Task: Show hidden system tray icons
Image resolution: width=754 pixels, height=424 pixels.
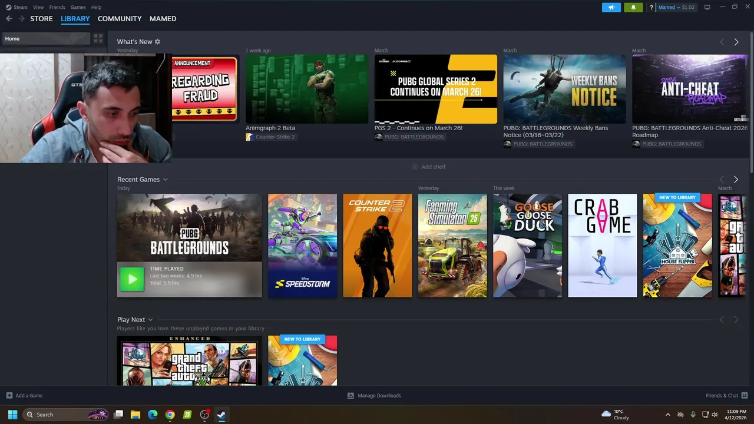Action: point(667,415)
